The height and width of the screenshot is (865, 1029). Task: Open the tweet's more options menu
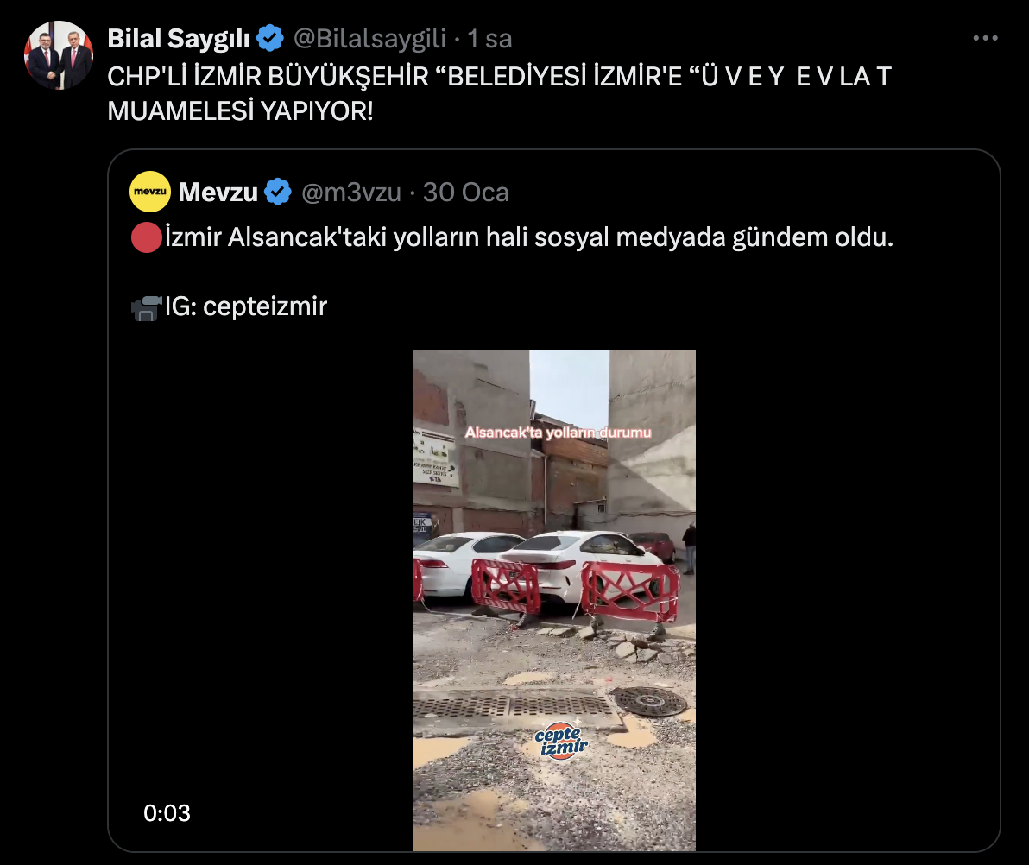(985, 39)
